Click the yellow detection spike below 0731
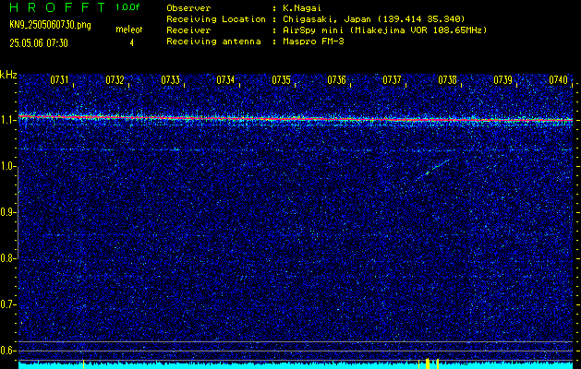581x369 pixels. pyautogui.click(x=84, y=363)
